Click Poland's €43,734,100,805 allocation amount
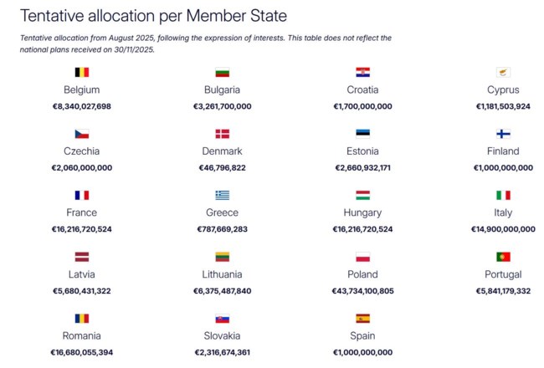544x368 pixels. [362, 290]
